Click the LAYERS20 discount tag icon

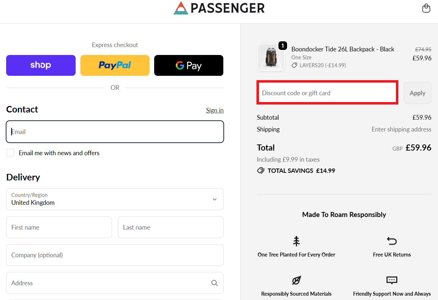[x=294, y=65]
